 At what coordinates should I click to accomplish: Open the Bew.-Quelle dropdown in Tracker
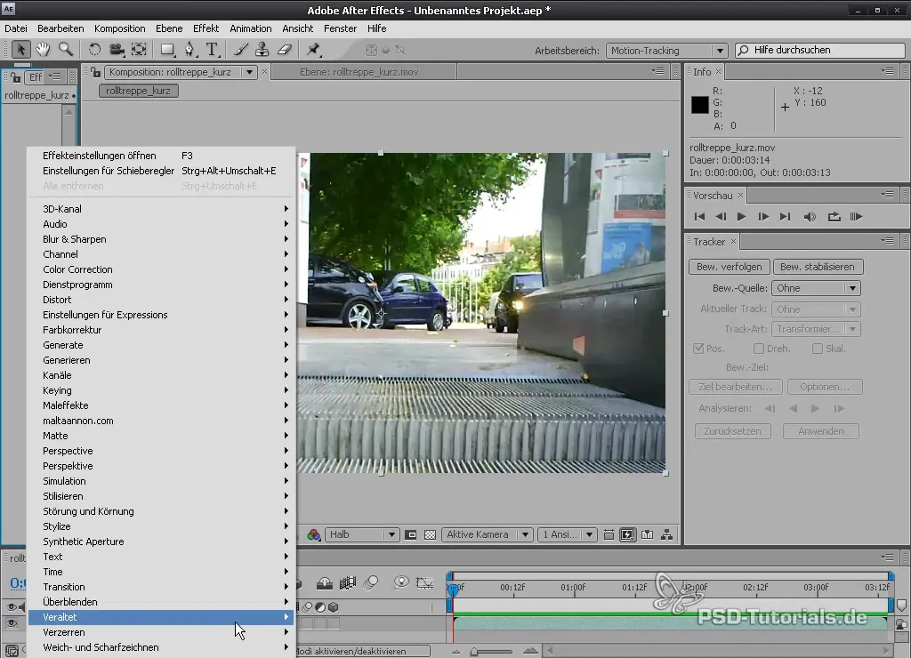click(x=816, y=288)
